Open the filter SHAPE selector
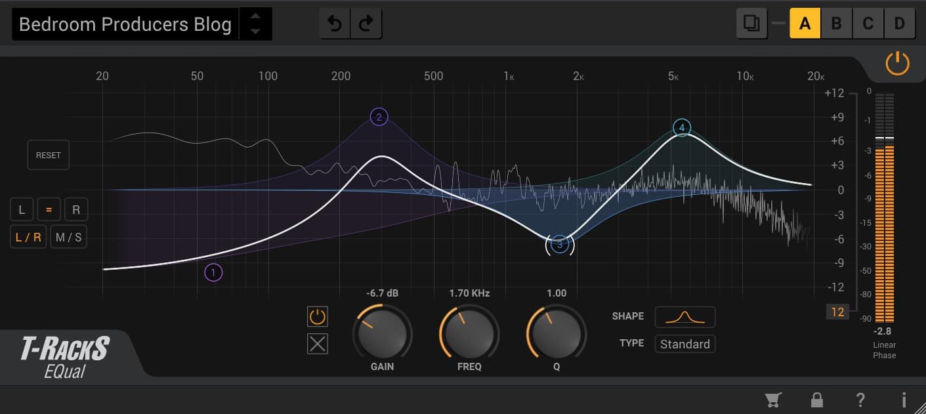926x414 pixels. tap(684, 317)
